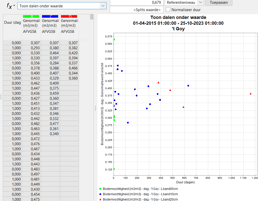Click AFVG58 label under column B

tap(30, 31)
